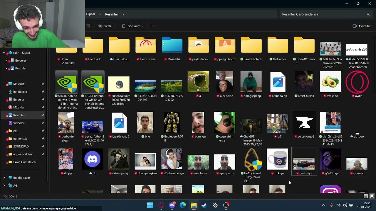The height and width of the screenshot is (211, 376).
Task: Open the ppengu botrix folder
Action: (225, 48)
